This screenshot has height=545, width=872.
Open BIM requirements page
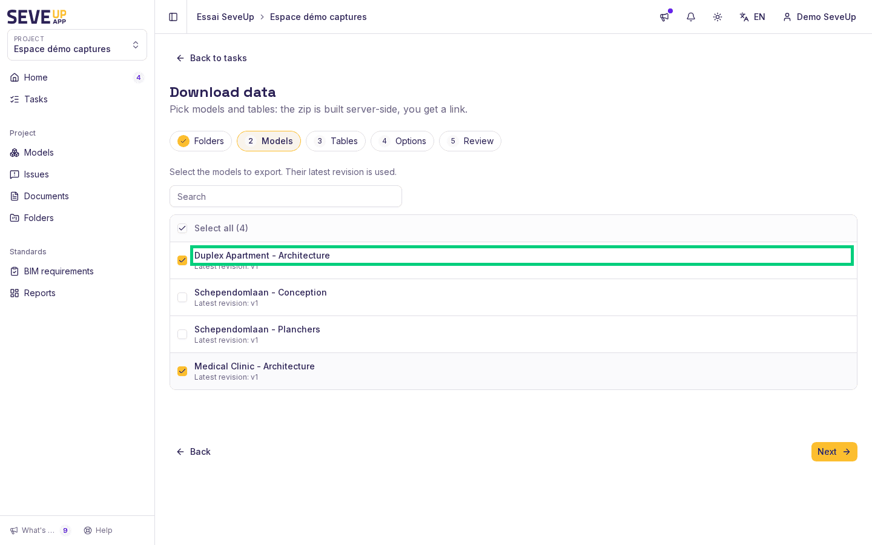point(77,271)
